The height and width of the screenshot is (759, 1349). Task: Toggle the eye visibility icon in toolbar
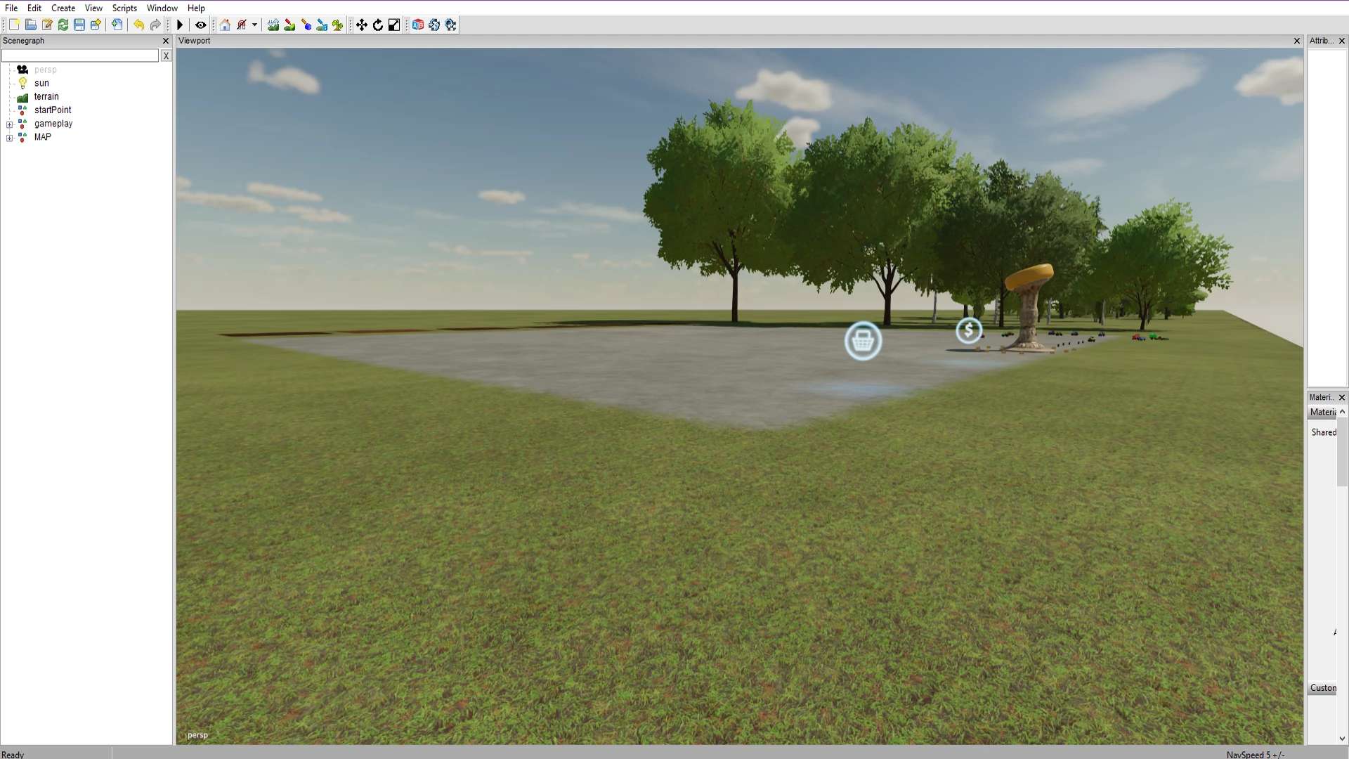[201, 25]
